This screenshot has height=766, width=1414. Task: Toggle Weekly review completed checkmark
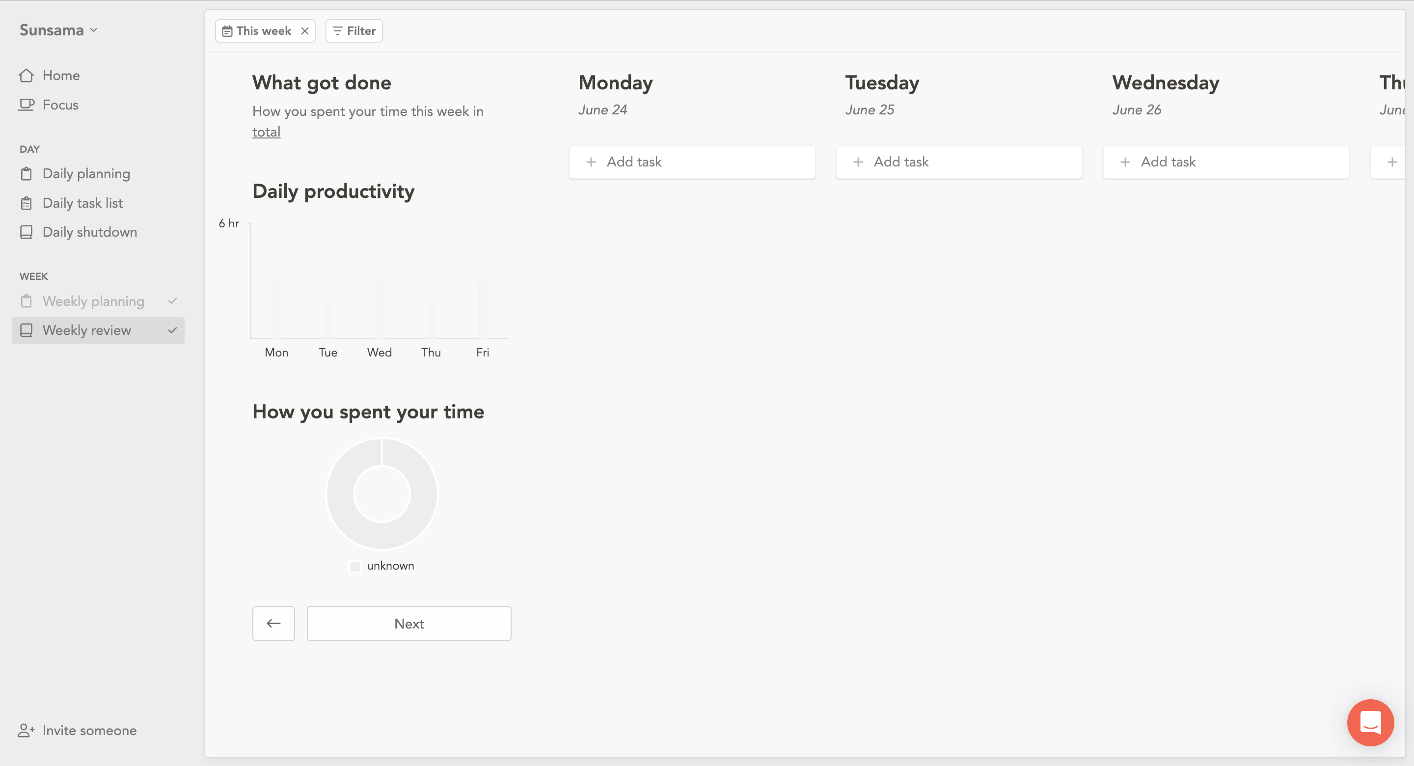172,330
